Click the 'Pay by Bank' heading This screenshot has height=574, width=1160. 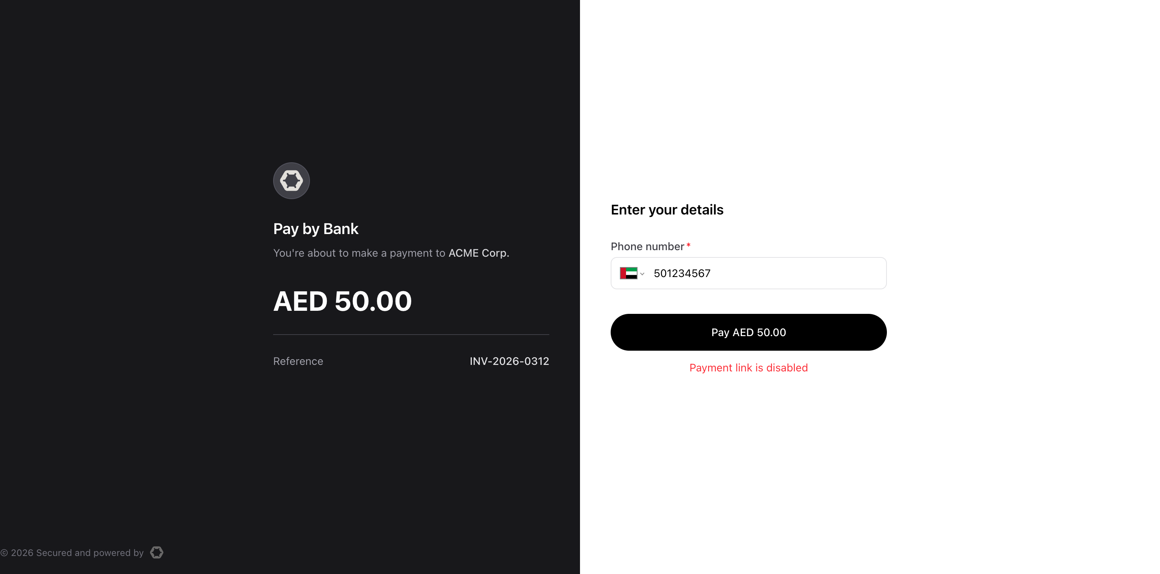coord(316,229)
